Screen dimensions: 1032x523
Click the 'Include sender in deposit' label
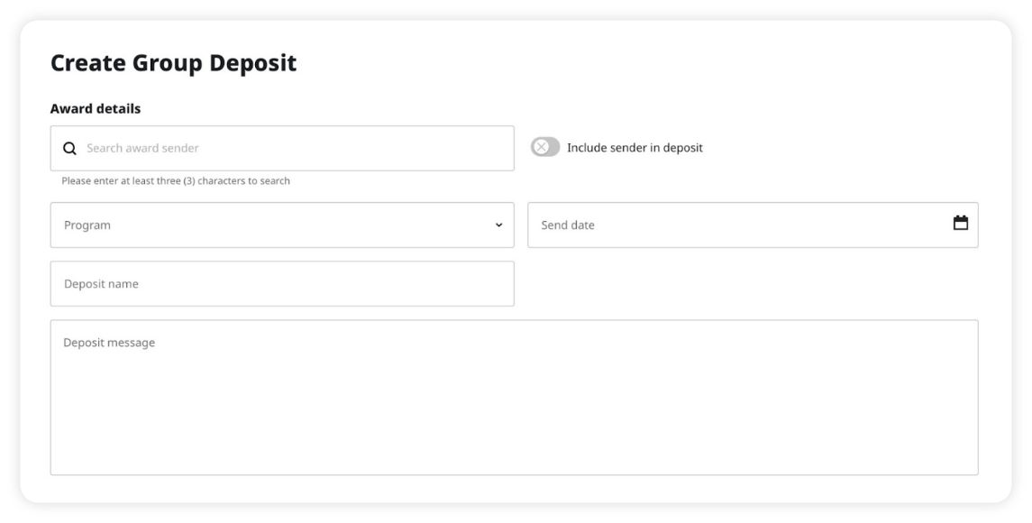tap(635, 148)
